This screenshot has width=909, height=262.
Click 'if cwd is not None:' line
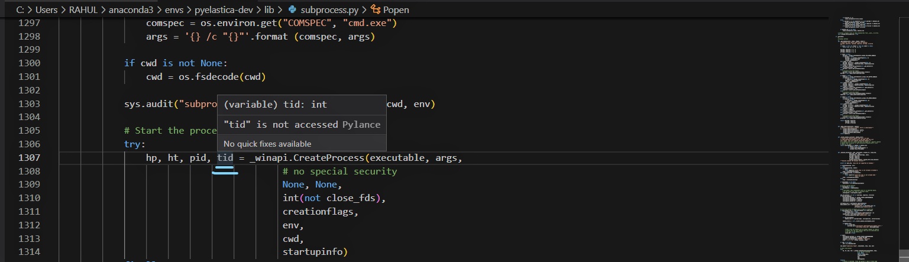click(176, 63)
